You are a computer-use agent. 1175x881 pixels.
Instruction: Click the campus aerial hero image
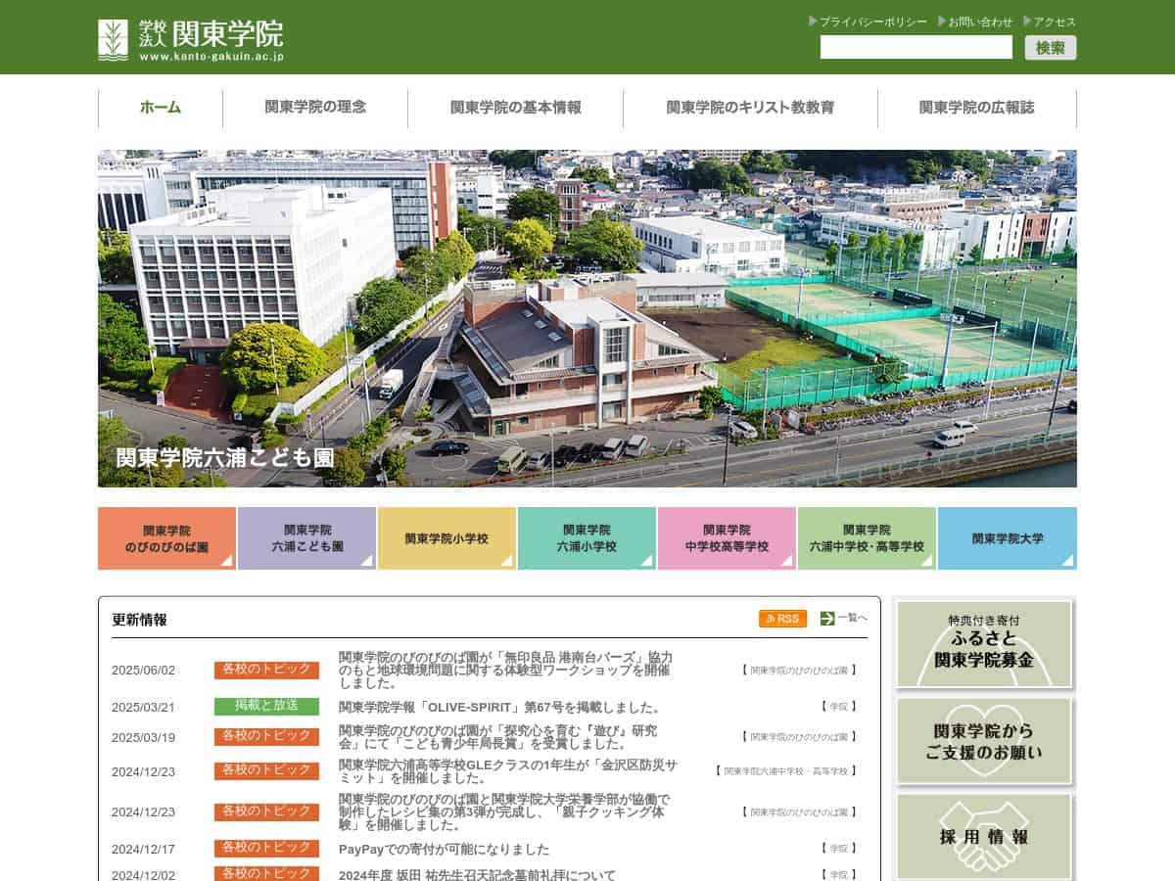tap(587, 318)
